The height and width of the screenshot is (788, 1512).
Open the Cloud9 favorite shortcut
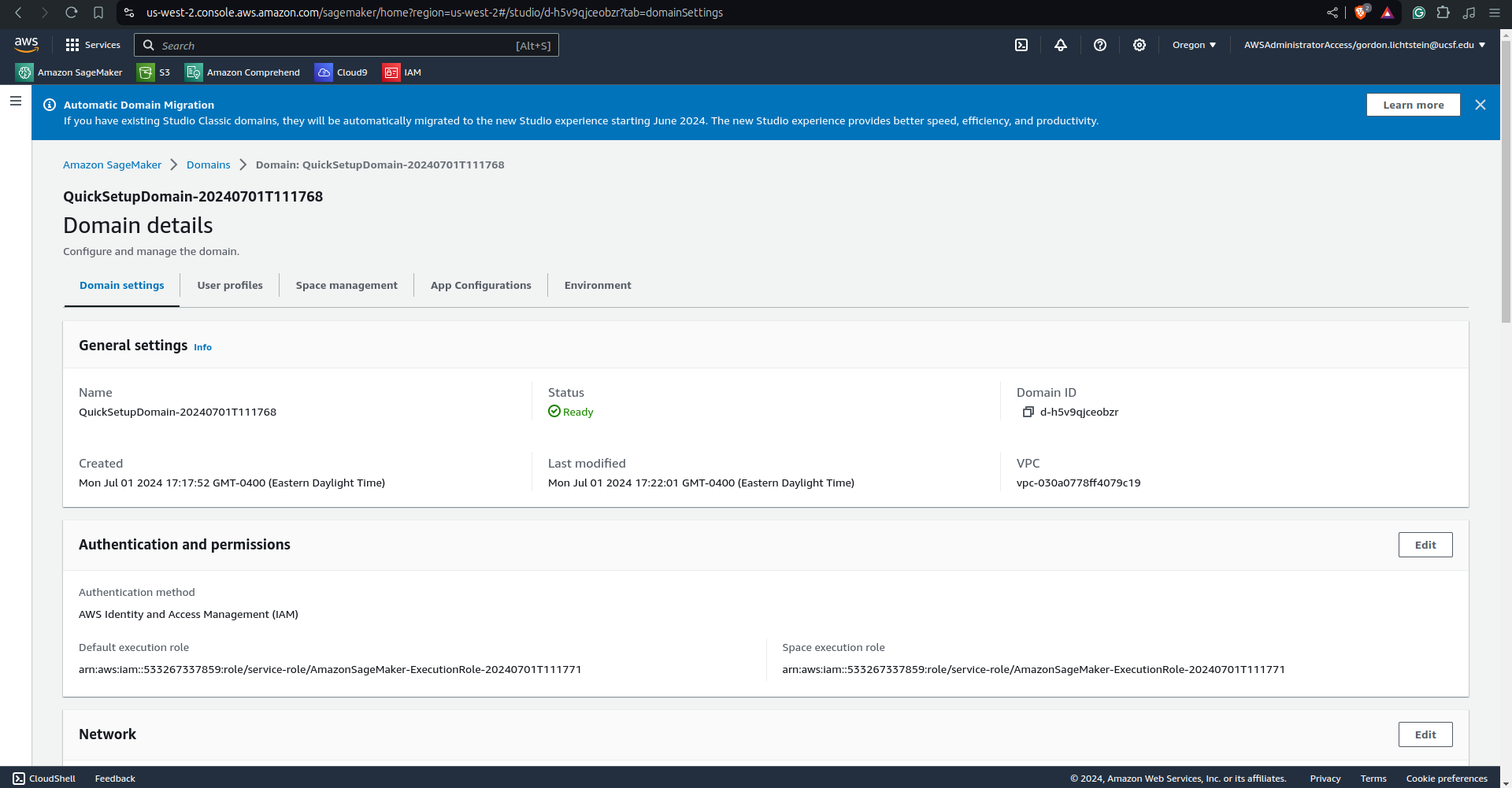[342, 72]
